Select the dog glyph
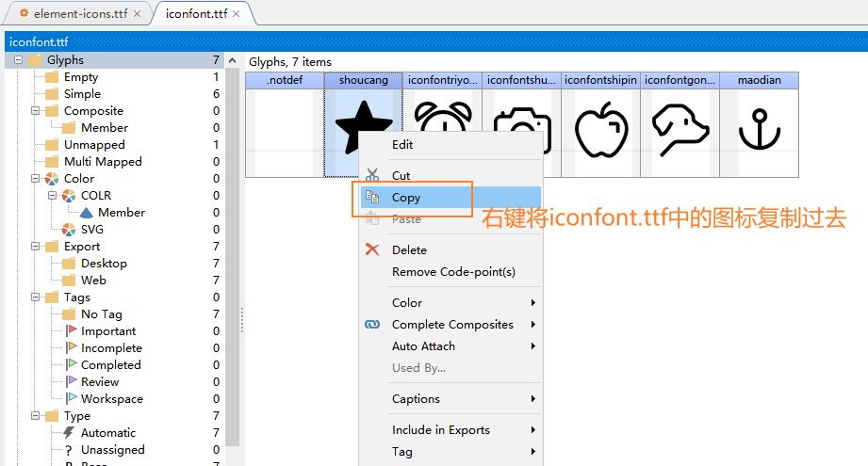This screenshot has height=466, width=868. [x=680, y=130]
